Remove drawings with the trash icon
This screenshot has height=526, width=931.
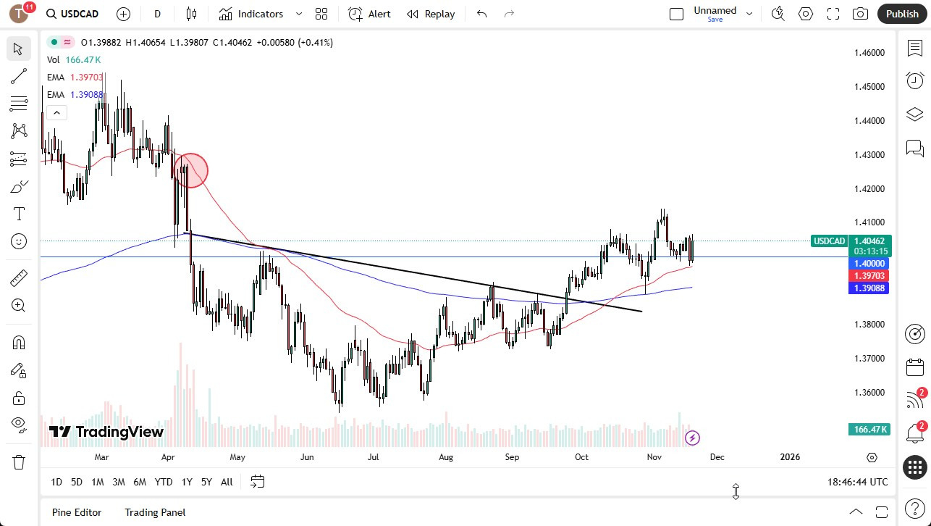(x=18, y=462)
